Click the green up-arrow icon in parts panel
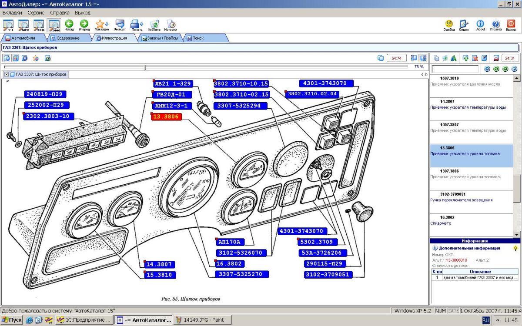 pyautogui.click(x=466, y=58)
